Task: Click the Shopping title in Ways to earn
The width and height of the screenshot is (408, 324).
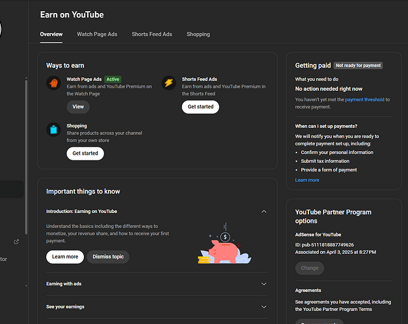Action: pyautogui.click(x=77, y=126)
